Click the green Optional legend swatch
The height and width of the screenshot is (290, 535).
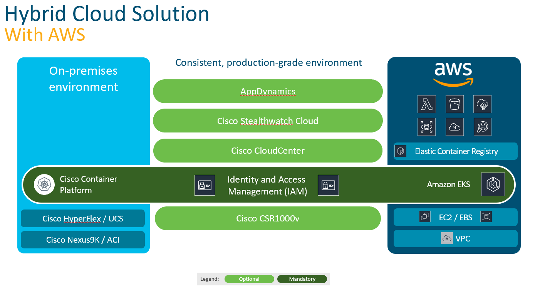[249, 279]
